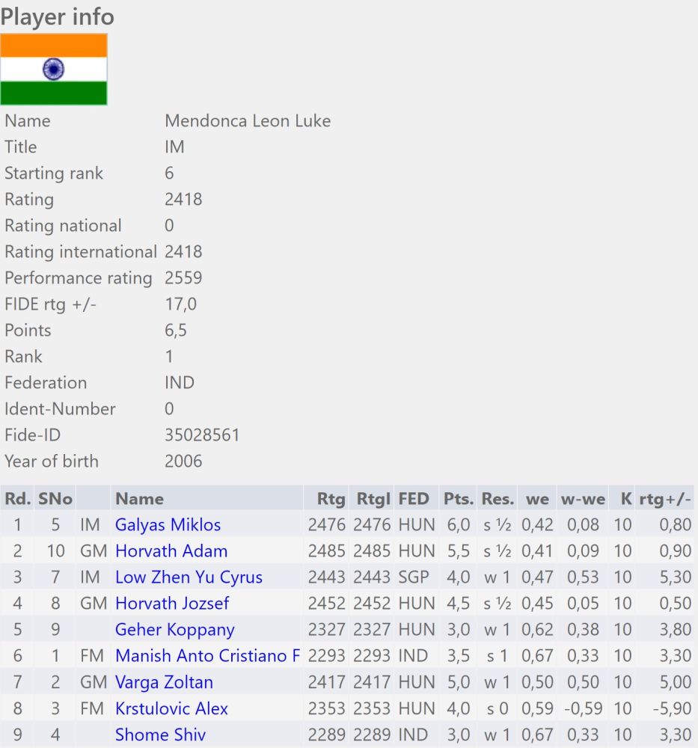
Task: Click the India flag image
Action: (54, 69)
